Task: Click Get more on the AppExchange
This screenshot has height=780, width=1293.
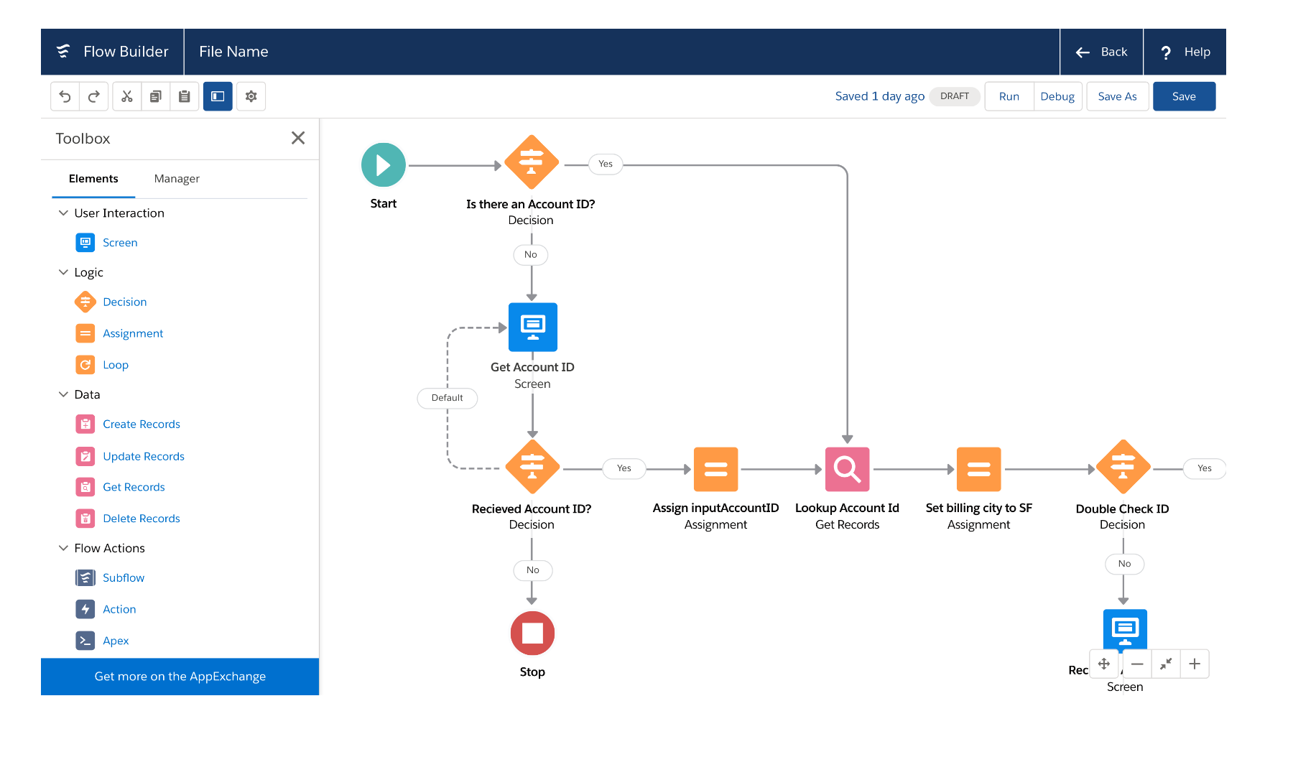Action: point(180,676)
